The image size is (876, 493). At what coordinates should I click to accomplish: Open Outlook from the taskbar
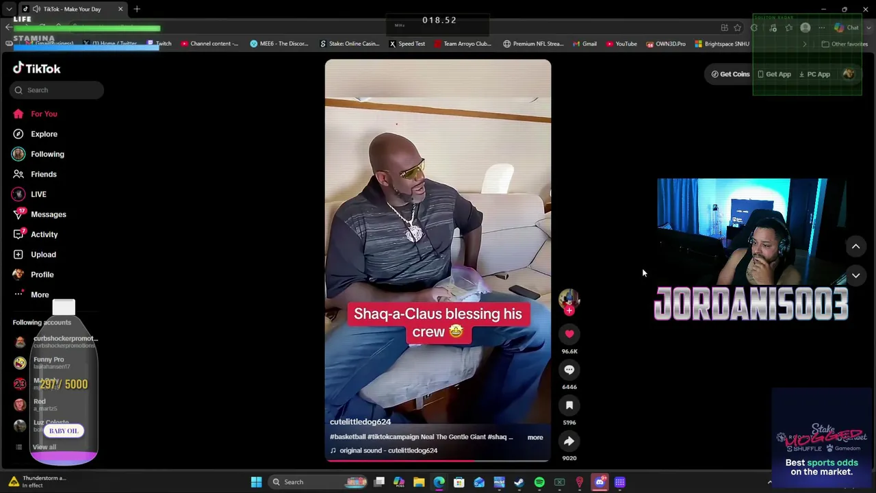(x=479, y=482)
